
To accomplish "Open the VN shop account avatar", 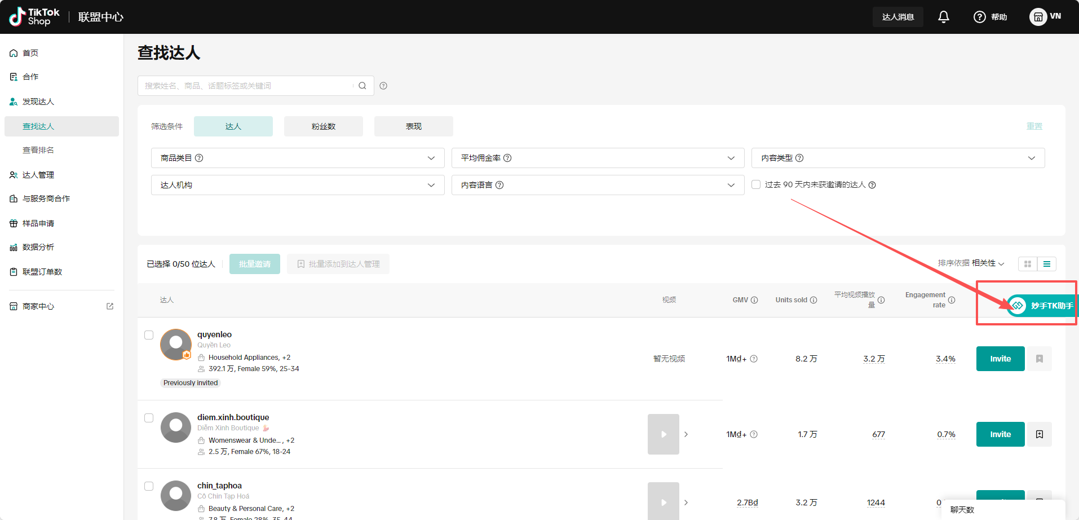I will tap(1038, 17).
